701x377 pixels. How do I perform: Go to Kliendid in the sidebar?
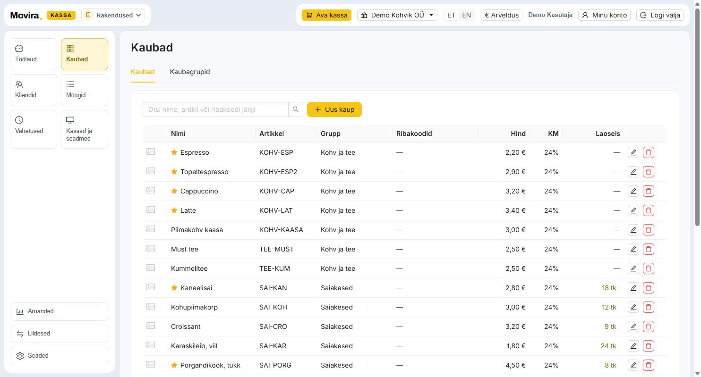pos(34,90)
